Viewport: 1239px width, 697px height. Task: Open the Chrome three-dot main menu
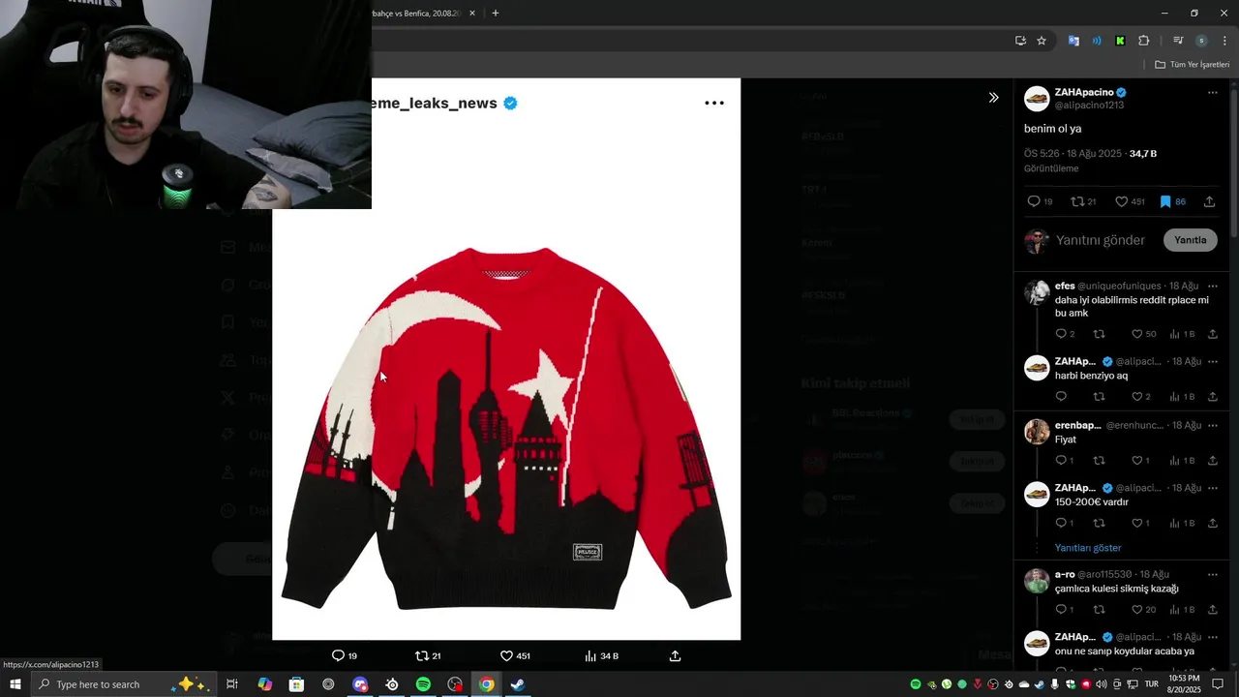tap(1224, 41)
